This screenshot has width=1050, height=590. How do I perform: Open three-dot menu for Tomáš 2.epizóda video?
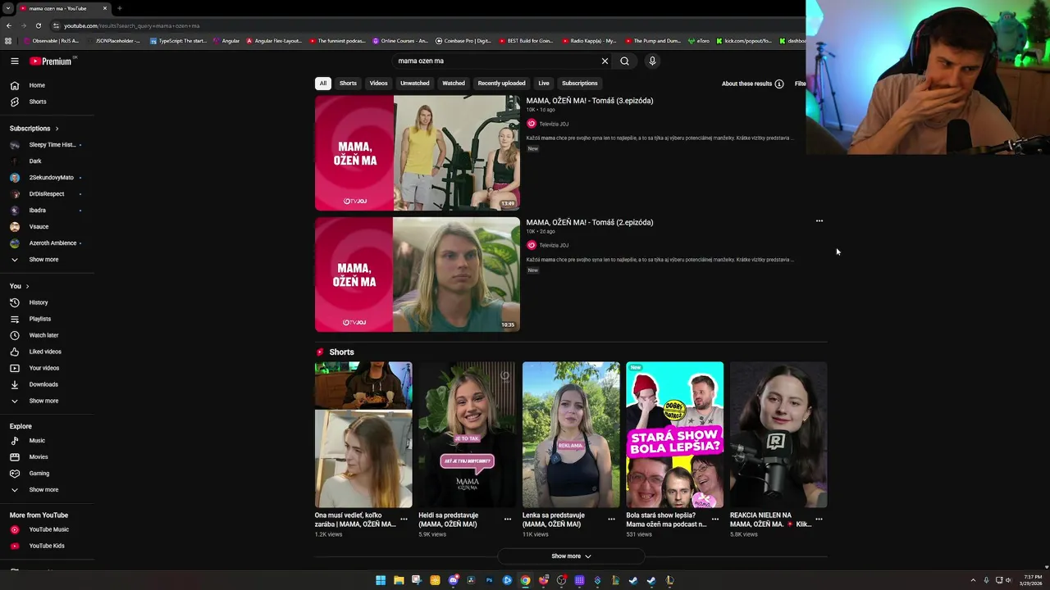click(819, 221)
